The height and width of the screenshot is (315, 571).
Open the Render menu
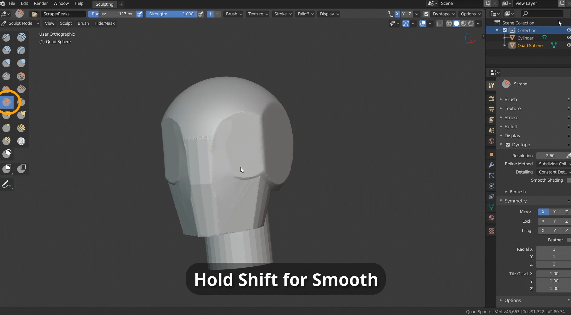(x=41, y=3)
